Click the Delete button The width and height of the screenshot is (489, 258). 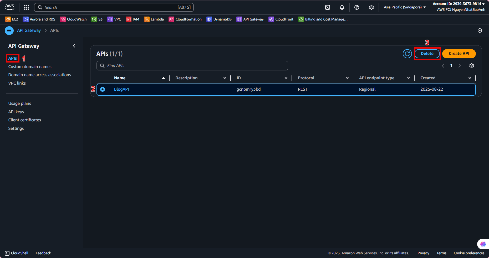click(x=427, y=54)
